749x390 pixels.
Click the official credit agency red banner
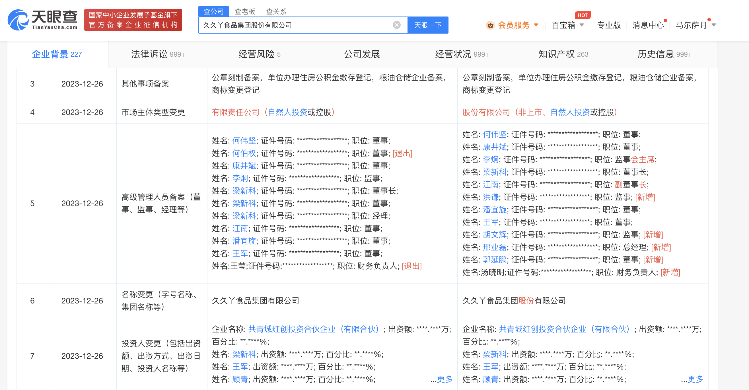point(133,20)
